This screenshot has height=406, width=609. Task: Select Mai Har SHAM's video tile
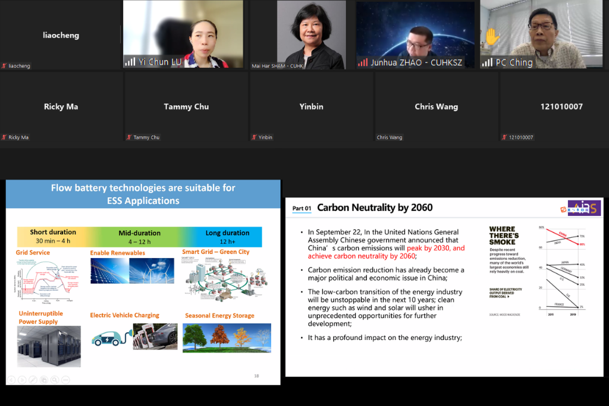[x=311, y=34]
